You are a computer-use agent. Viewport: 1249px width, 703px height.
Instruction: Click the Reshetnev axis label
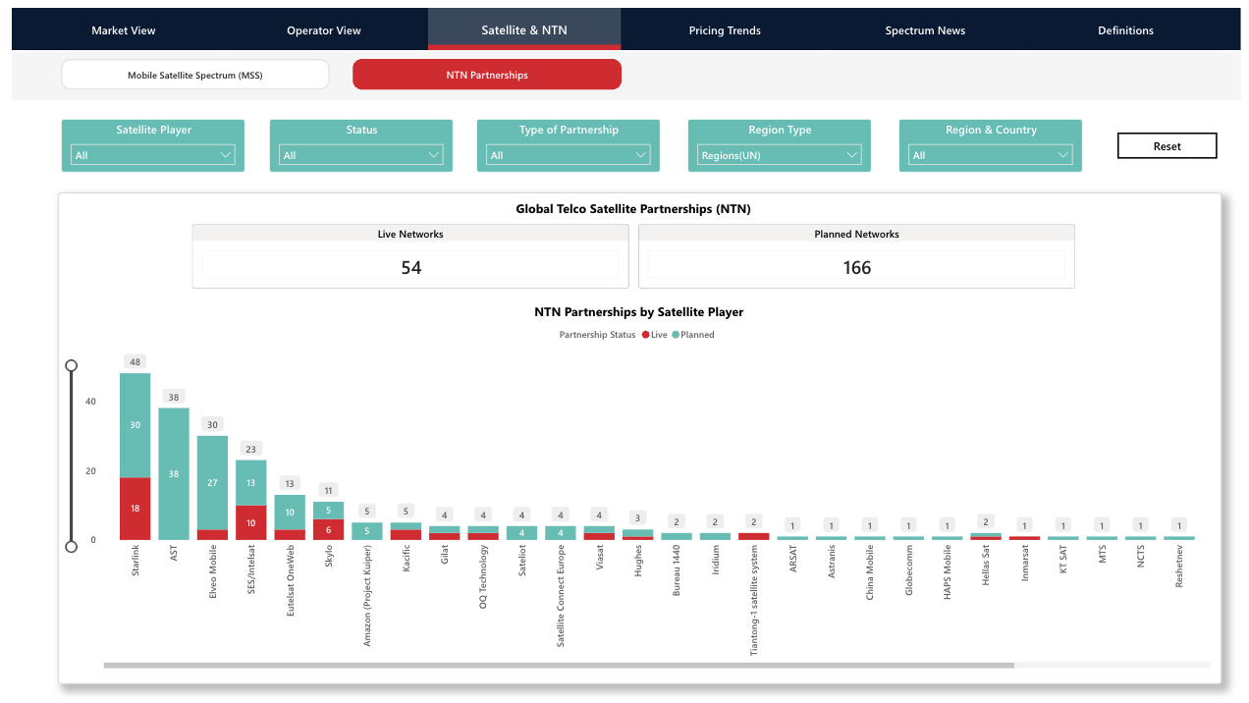1179,567
